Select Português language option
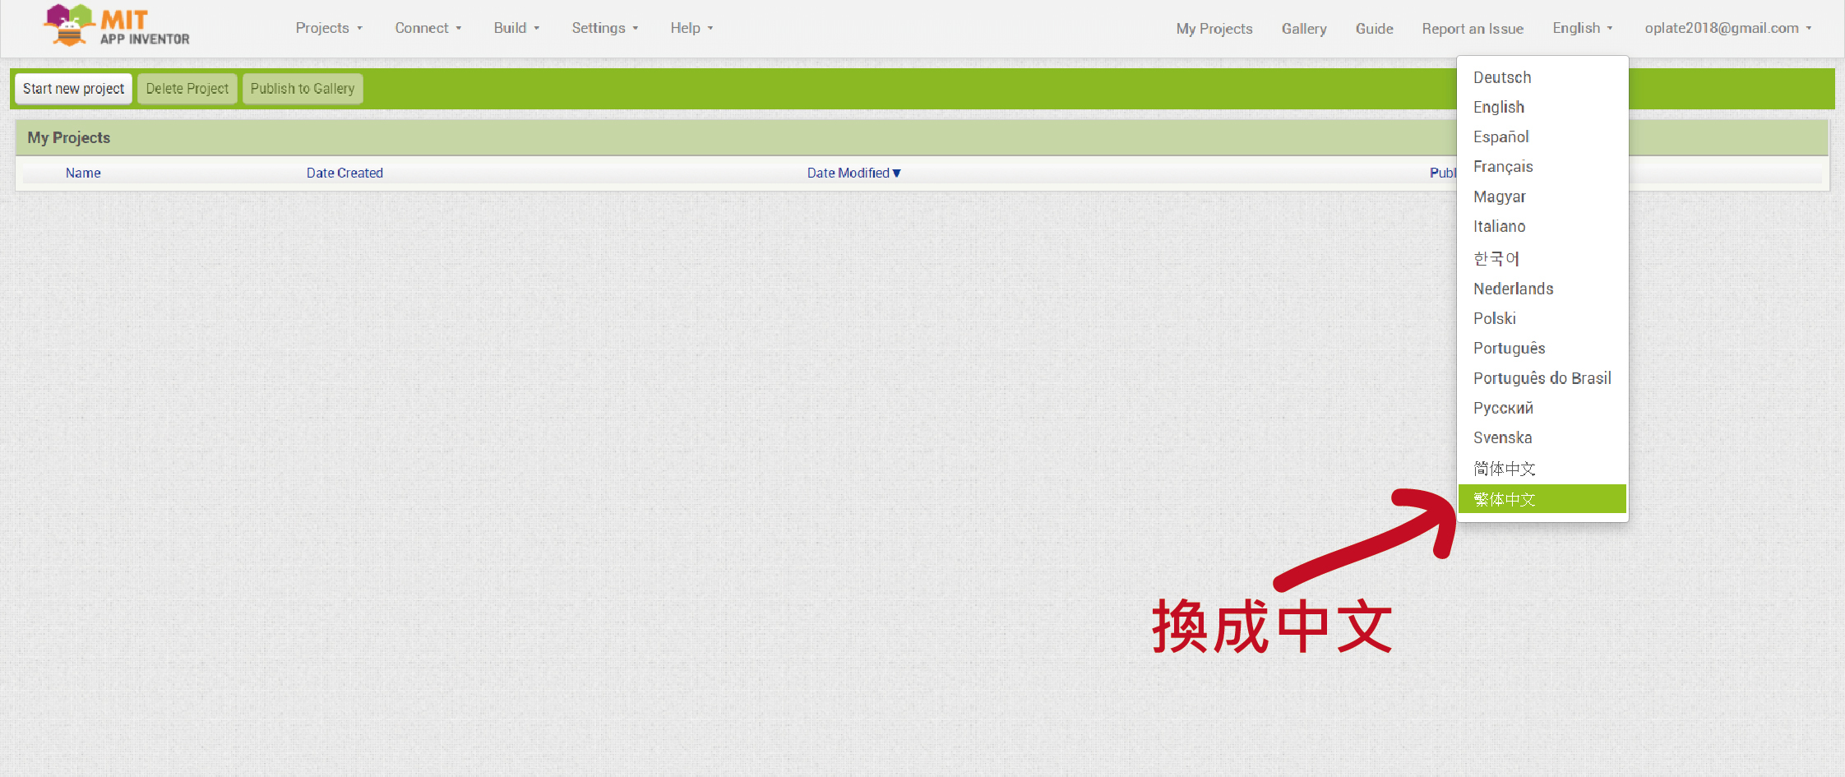The width and height of the screenshot is (1845, 777). 1542,348
